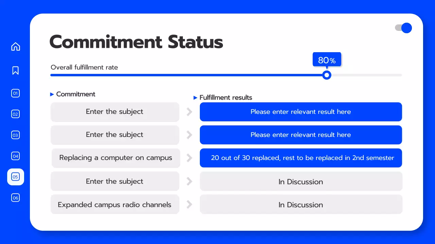
Task: Toggle the switch in top-right corner
Action: point(403,28)
